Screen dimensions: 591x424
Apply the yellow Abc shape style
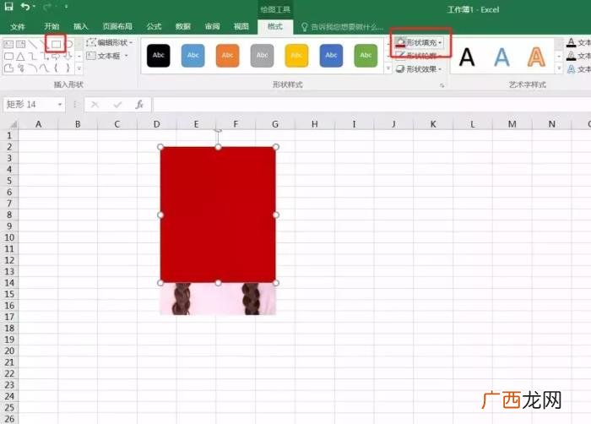point(296,56)
